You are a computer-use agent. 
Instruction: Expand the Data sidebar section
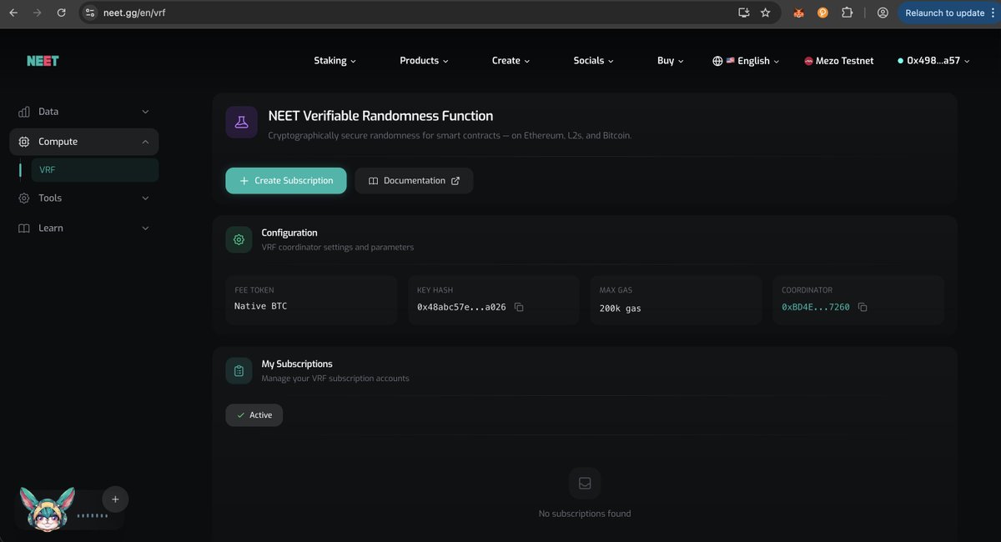[84, 112]
